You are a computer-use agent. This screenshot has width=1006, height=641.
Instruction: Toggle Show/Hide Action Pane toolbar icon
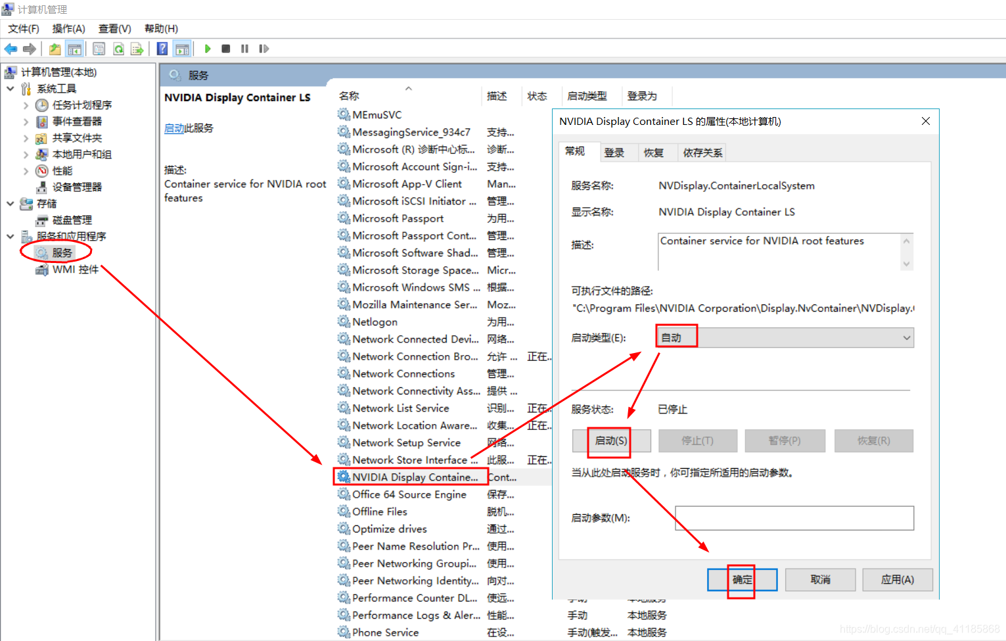click(182, 49)
